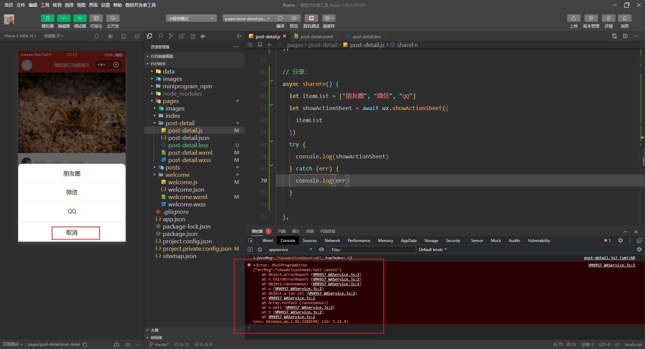The image size is (645, 349).
Task: Open the page path compile dropdown
Action: pos(248,18)
